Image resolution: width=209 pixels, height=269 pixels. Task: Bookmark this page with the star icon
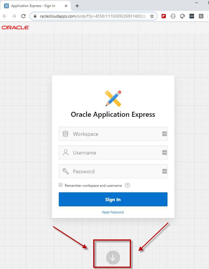(x=152, y=16)
